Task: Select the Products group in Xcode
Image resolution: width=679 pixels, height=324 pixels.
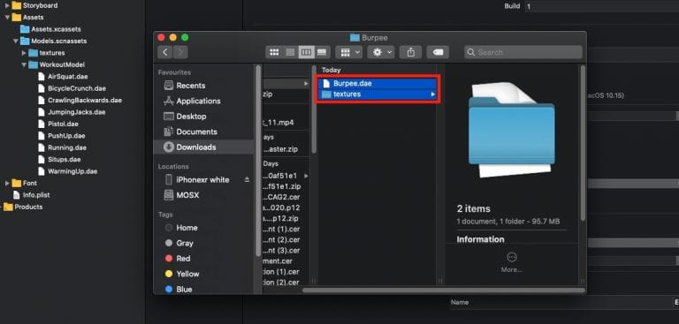Action: [x=23, y=207]
